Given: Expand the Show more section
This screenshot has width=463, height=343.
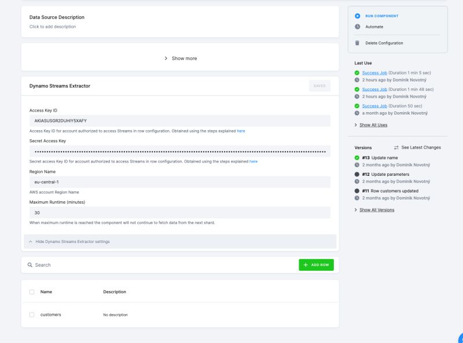Looking at the screenshot, I should [181, 58].
